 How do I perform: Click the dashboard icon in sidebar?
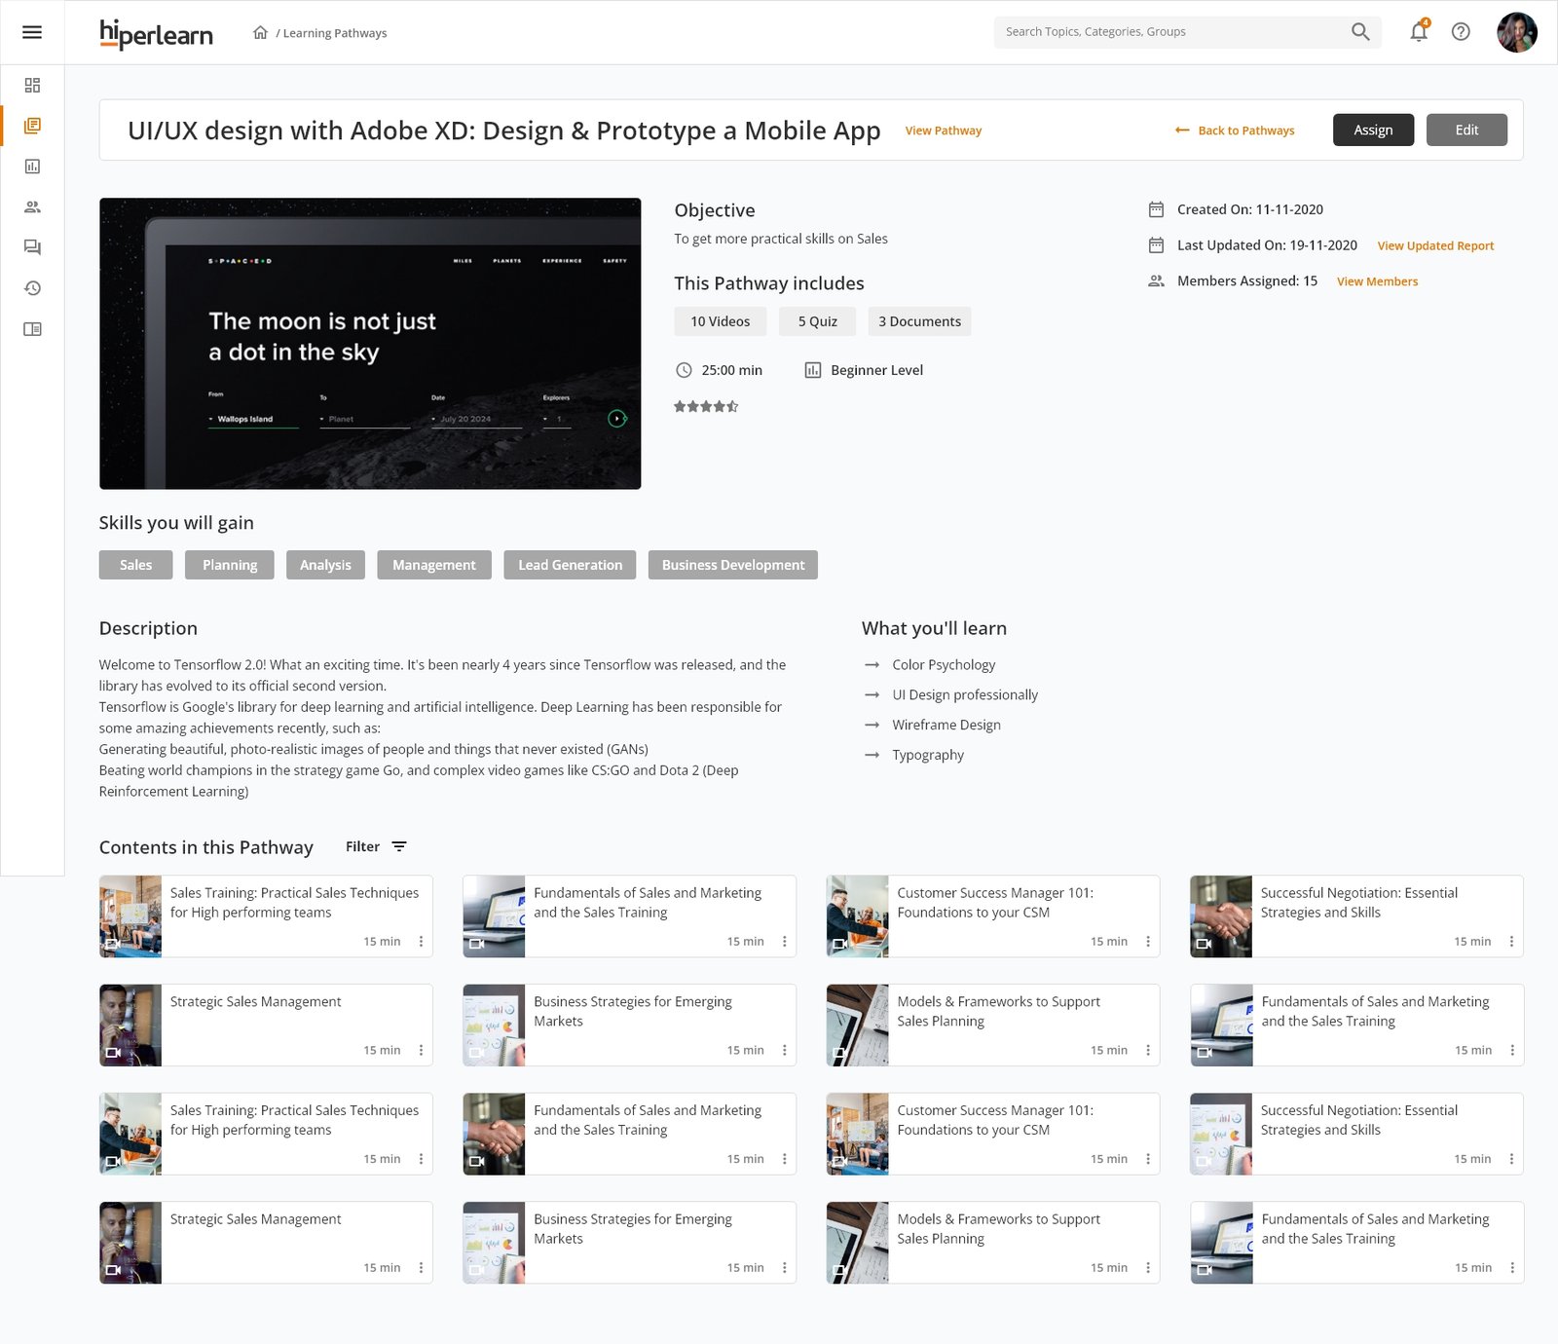(x=32, y=86)
